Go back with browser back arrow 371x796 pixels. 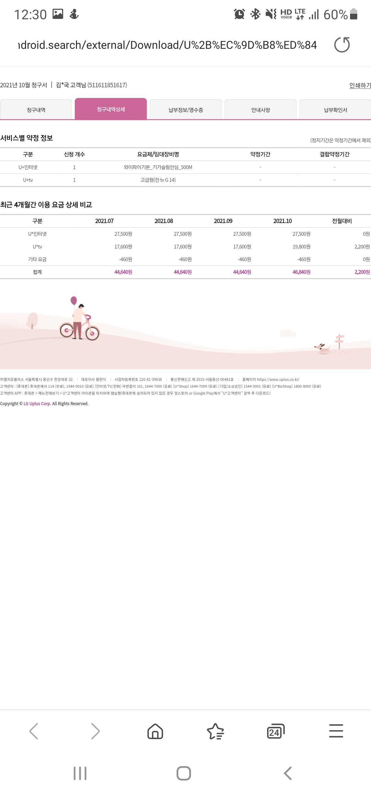pos(34,731)
